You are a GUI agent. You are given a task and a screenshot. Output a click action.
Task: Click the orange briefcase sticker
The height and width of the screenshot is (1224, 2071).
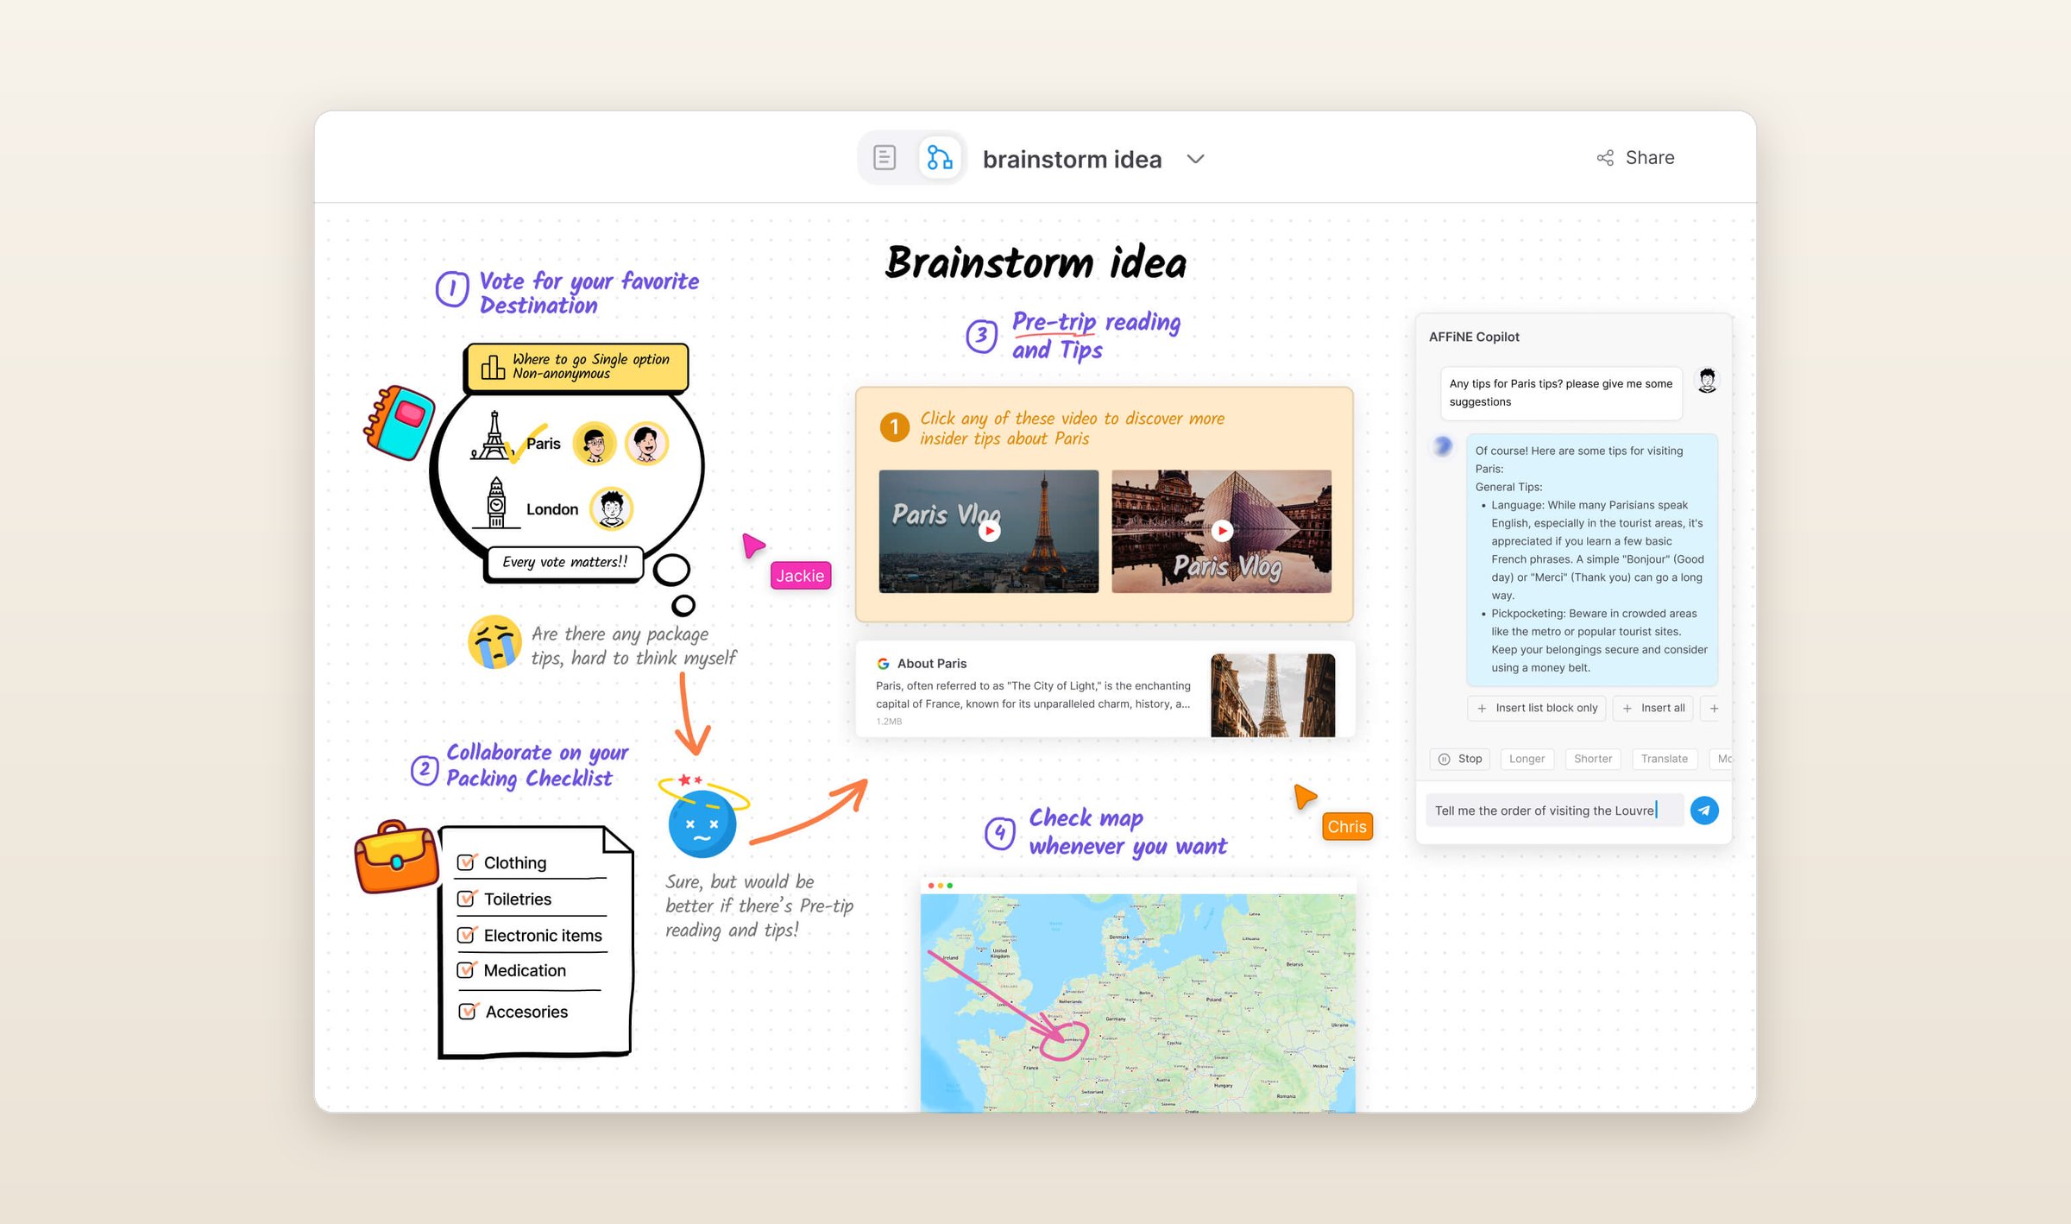(x=397, y=857)
